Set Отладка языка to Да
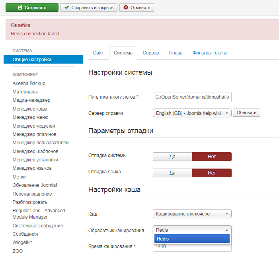279x258 pixels. click(x=172, y=173)
